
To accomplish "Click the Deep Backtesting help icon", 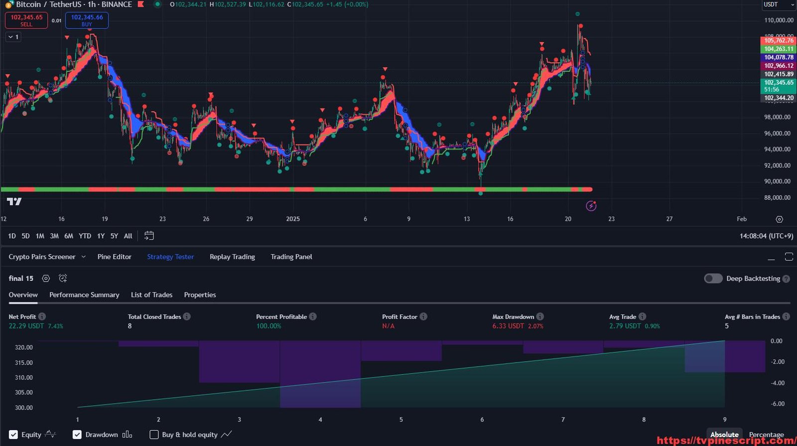I will click(786, 279).
